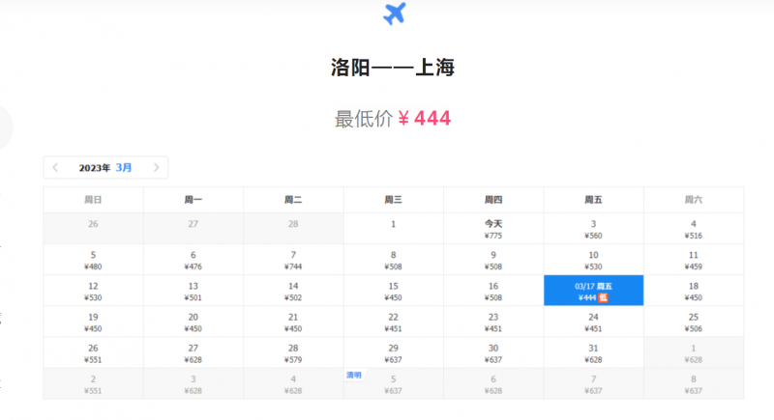Select March 7 priced ¥744
Viewport: 774px width, 420px height.
point(293,260)
